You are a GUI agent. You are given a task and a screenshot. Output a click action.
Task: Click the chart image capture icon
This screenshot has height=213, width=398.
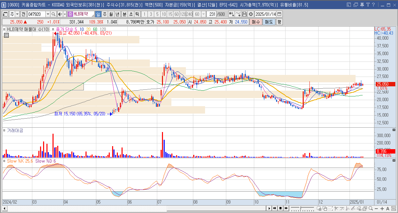pyautogui.click(x=365, y=208)
